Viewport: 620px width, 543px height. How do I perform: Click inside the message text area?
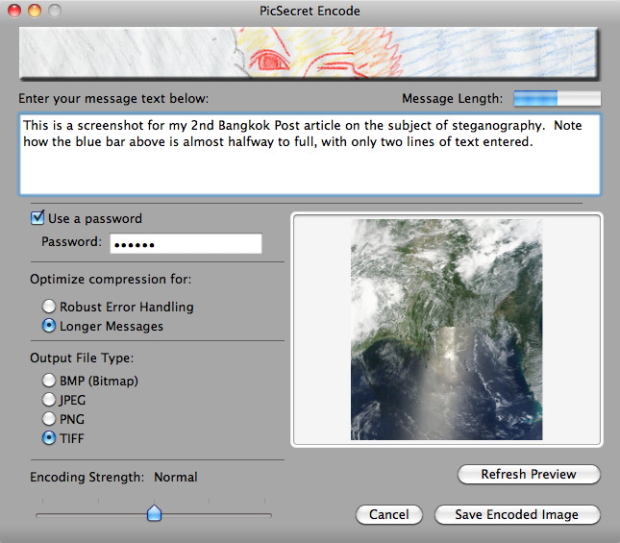[310, 155]
